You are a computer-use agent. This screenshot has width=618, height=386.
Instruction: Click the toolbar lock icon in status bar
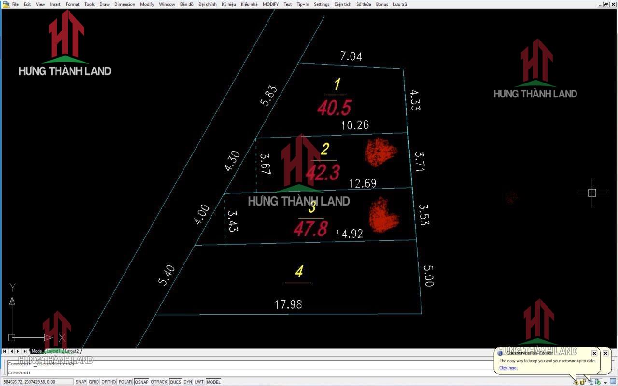click(x=583, y=382)
